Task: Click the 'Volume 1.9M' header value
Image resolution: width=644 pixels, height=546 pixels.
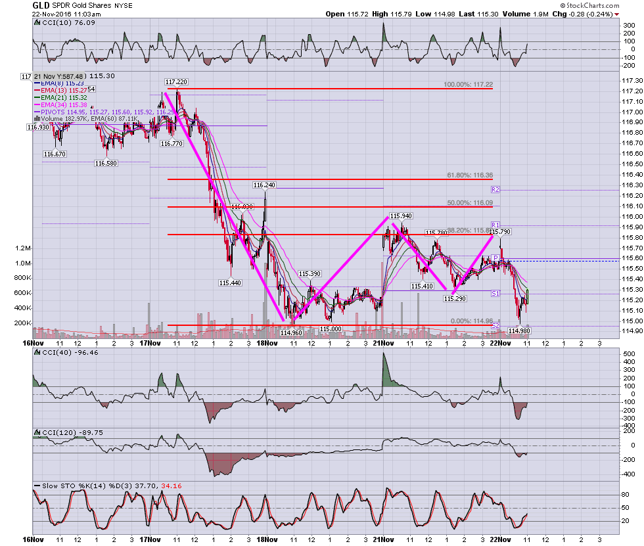Action: [x=525, y=14]
